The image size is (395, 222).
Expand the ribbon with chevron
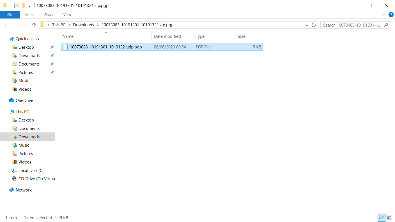pos(384,15)
